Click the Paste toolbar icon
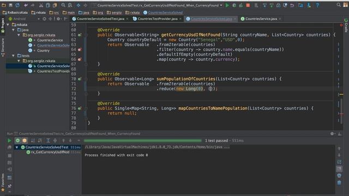The height and width of the screenshot is (196, 349). [55, 5]
